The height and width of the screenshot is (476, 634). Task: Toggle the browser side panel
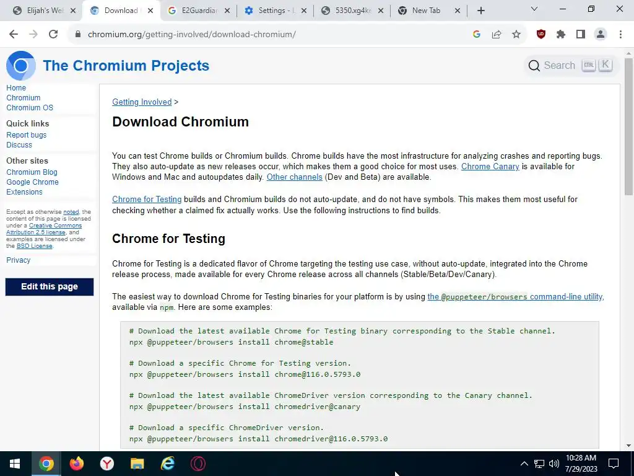581,35
